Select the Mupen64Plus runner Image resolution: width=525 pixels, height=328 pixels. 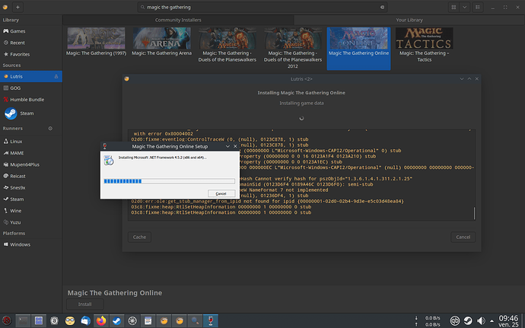(30, 164)
